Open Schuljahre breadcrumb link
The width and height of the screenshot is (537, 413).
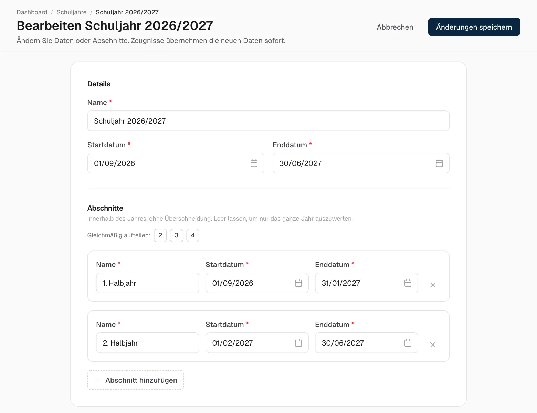coord(72,12)
